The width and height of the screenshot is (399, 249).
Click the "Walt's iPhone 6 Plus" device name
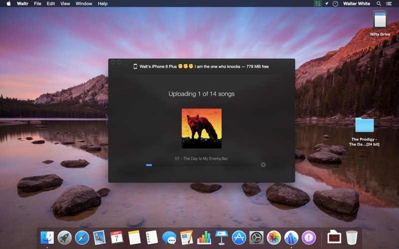pyautogui.click(x=158, y=67)
